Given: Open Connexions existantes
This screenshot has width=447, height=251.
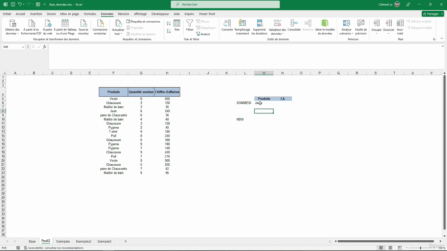Looking at the screenshot, I should point(100,27).
